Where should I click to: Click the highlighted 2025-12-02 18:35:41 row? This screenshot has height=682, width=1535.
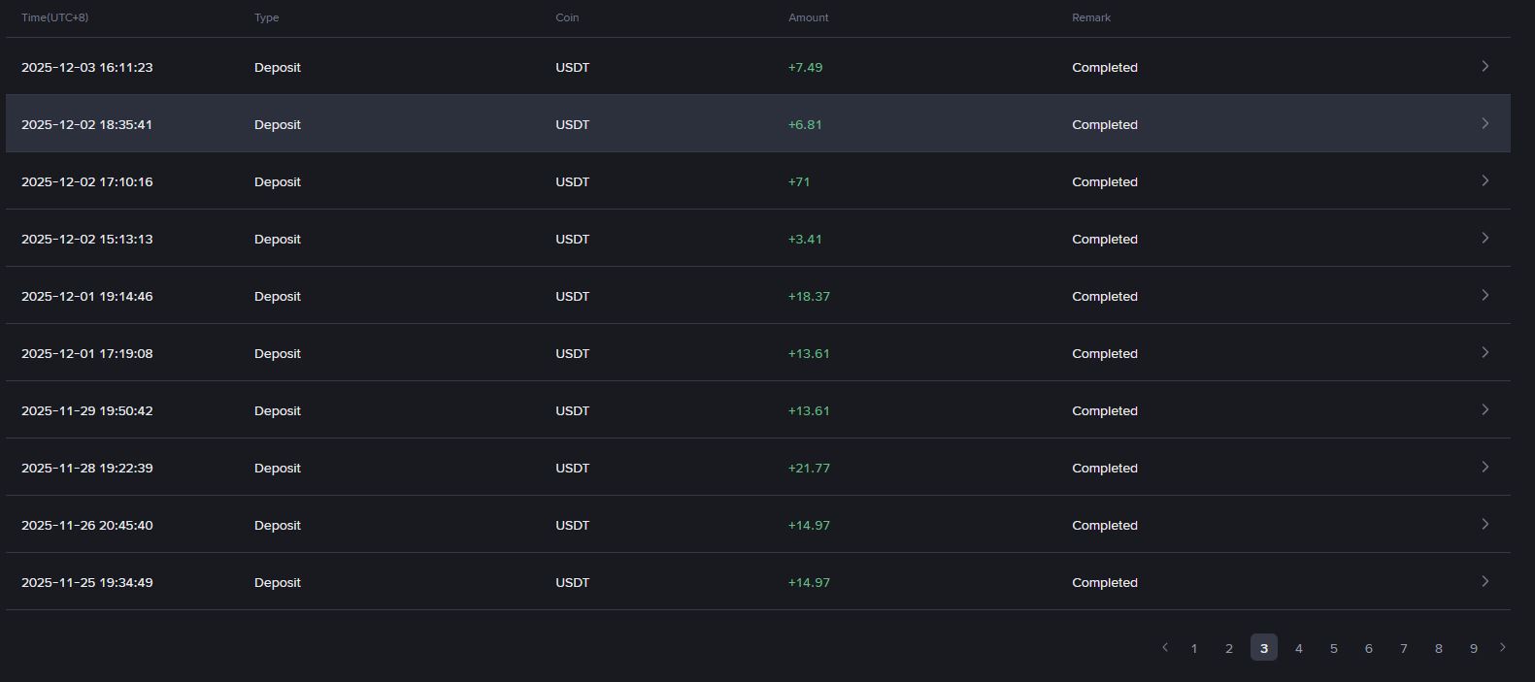[x=758, y=123]
